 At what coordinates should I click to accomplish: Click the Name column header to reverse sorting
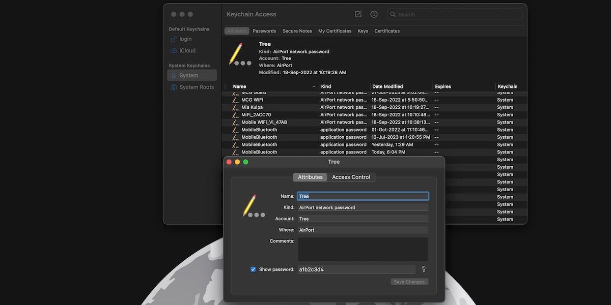pyautogui.click(x=240, y=86)
